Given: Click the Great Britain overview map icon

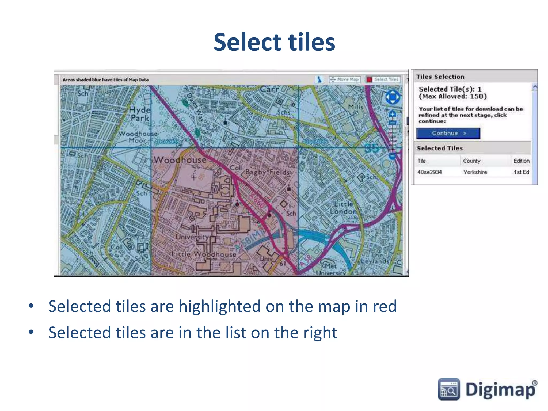Looking at the screenshot, I should pyautogui.click(x=319, y=79).
